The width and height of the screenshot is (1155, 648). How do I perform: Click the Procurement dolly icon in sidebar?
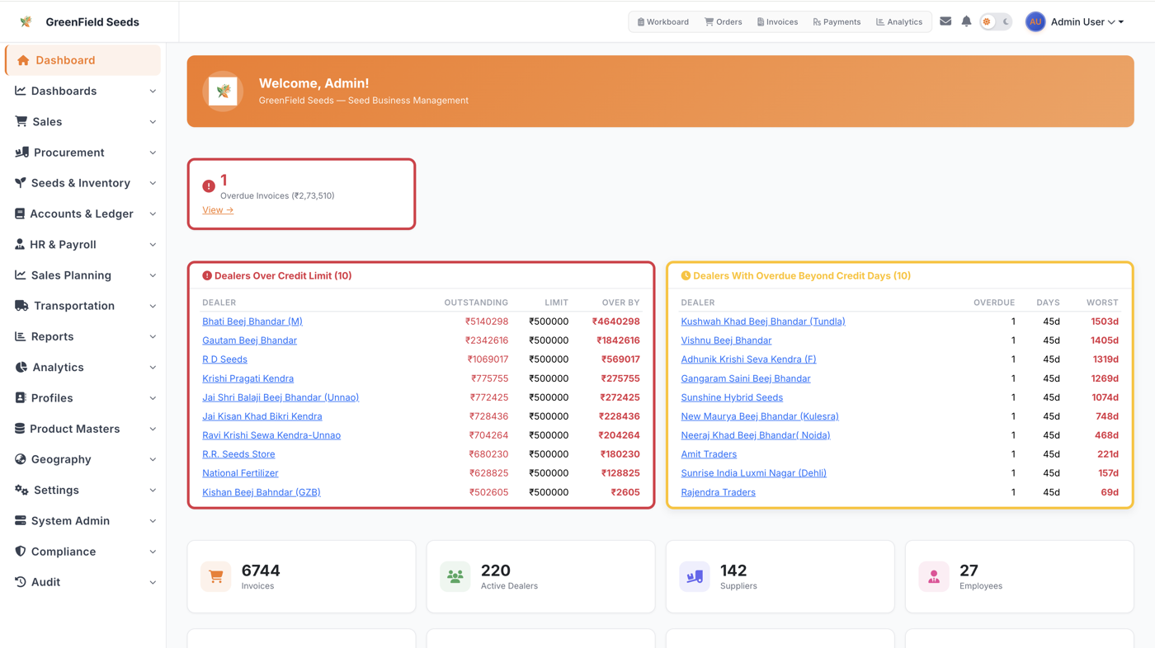click(x=21, y=152)
